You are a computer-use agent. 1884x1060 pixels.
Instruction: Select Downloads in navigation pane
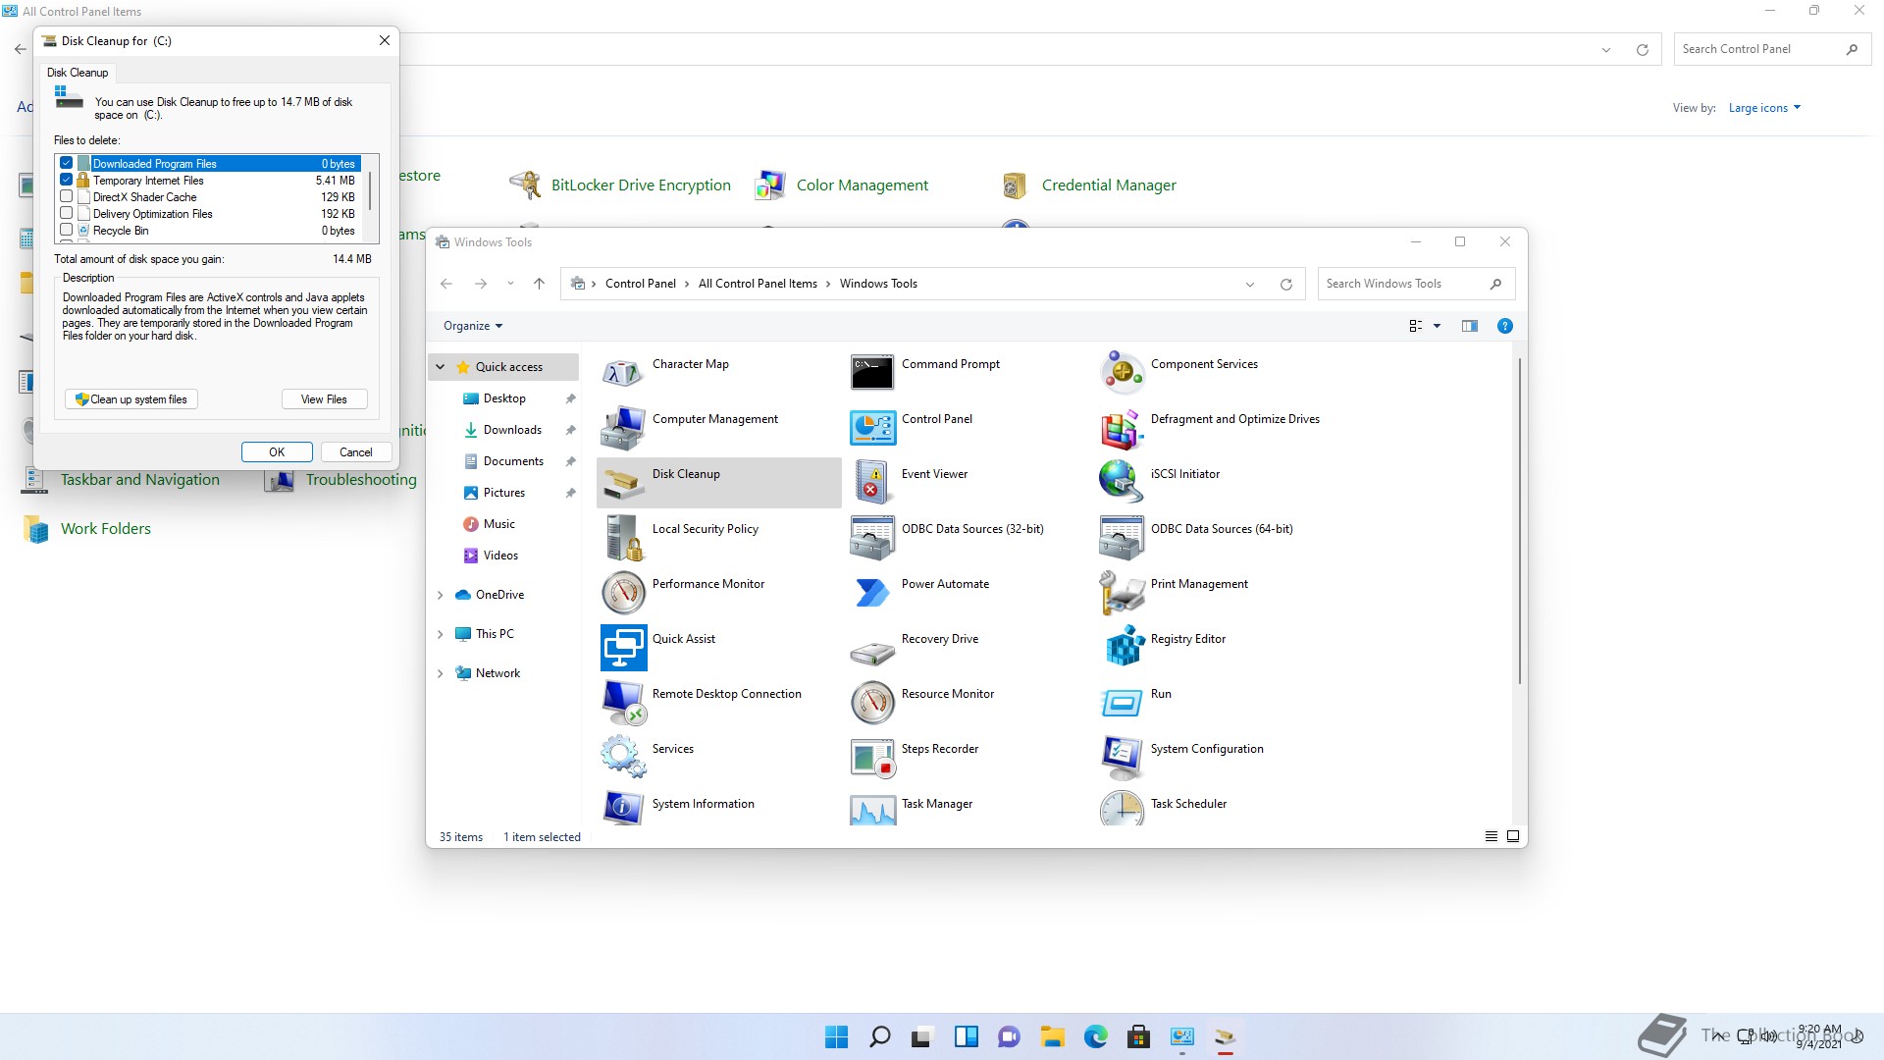512,430
